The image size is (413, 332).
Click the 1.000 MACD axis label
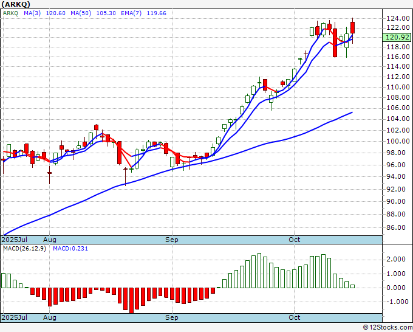pos(397,274)
